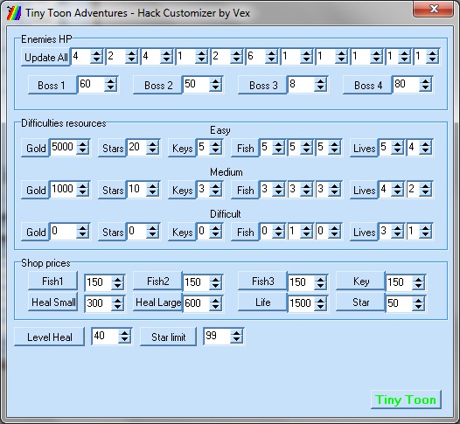
Task: Decrease enemy HP spinner showing 6
Action: coord(271,59)
